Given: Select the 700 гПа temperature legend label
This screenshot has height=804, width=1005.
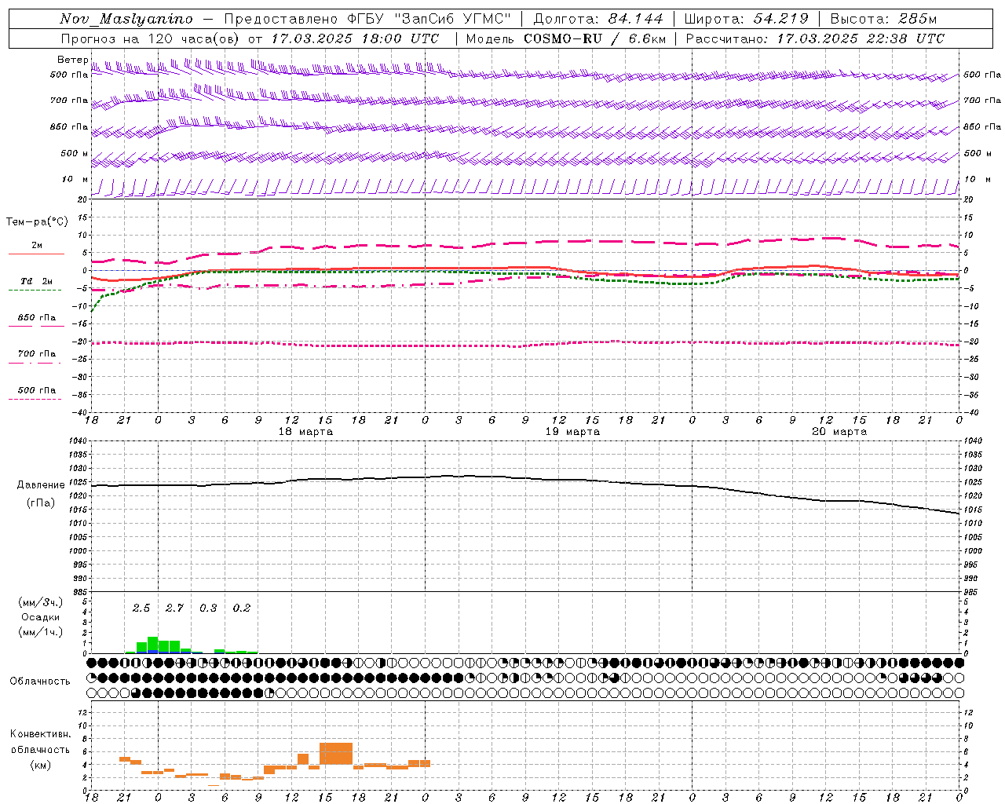Looking at the screenshot, I should pyautogui.click(x=36, y=354).
